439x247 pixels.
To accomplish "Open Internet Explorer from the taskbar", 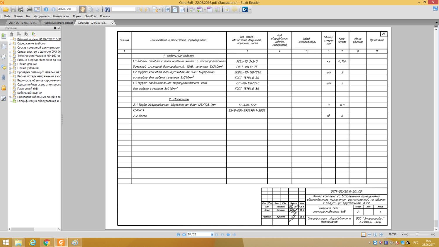I will coord(32,242).
